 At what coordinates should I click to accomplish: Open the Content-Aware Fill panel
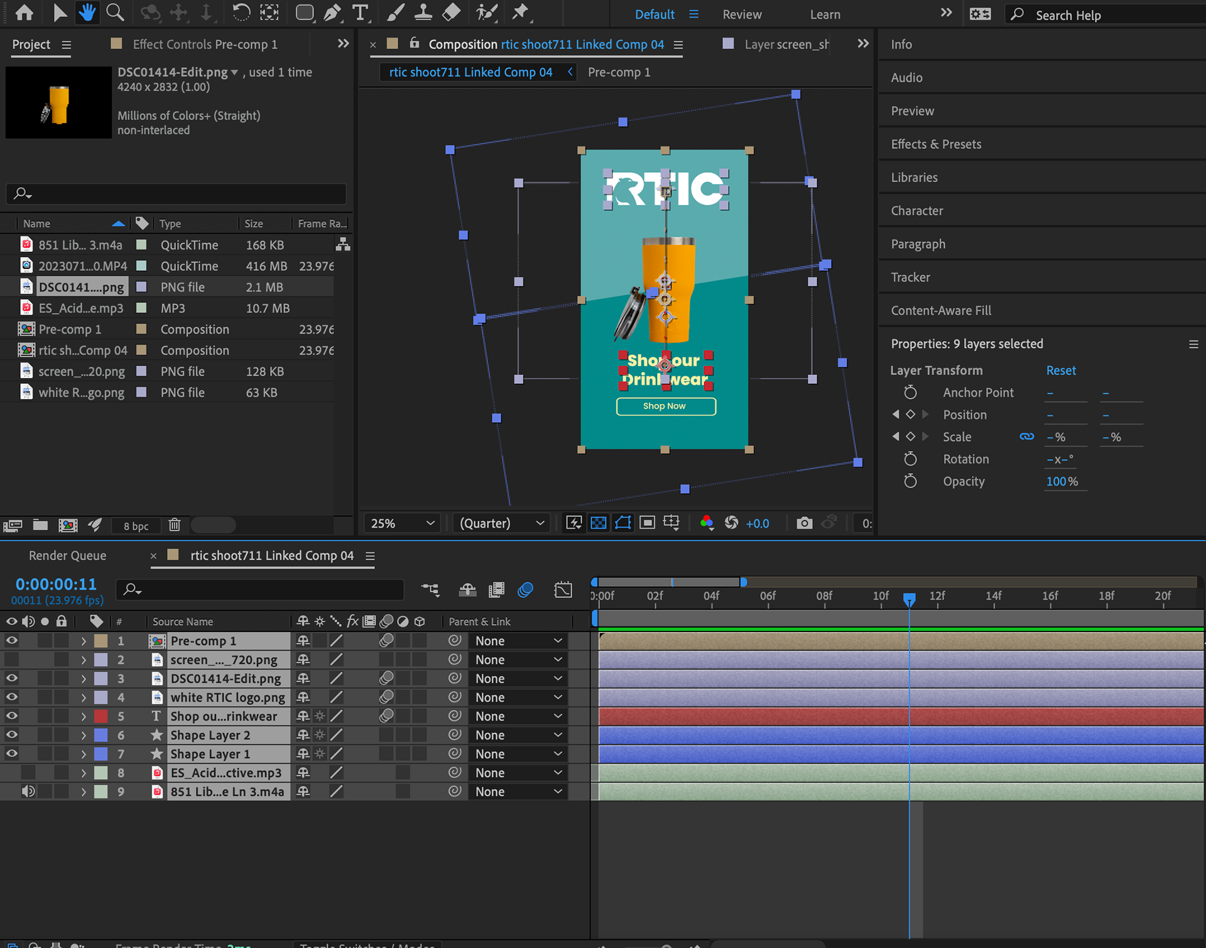coord(941,310)
